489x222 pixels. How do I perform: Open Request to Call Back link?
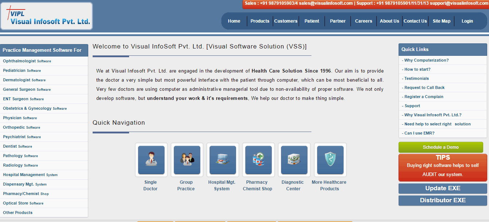click(423, 88)
